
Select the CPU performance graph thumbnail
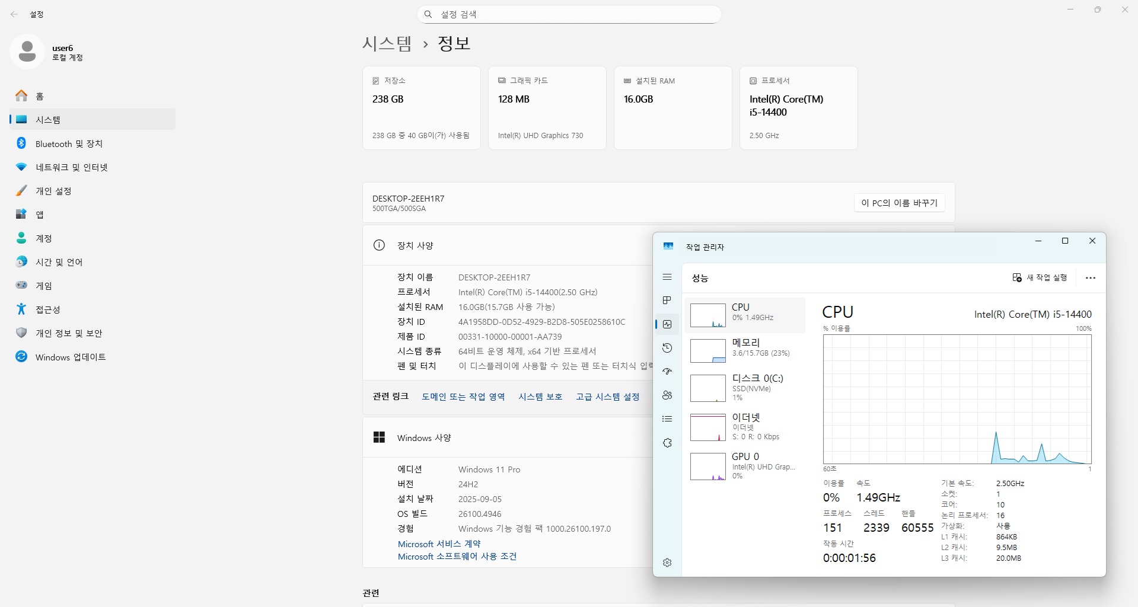(x=708, y=315)
